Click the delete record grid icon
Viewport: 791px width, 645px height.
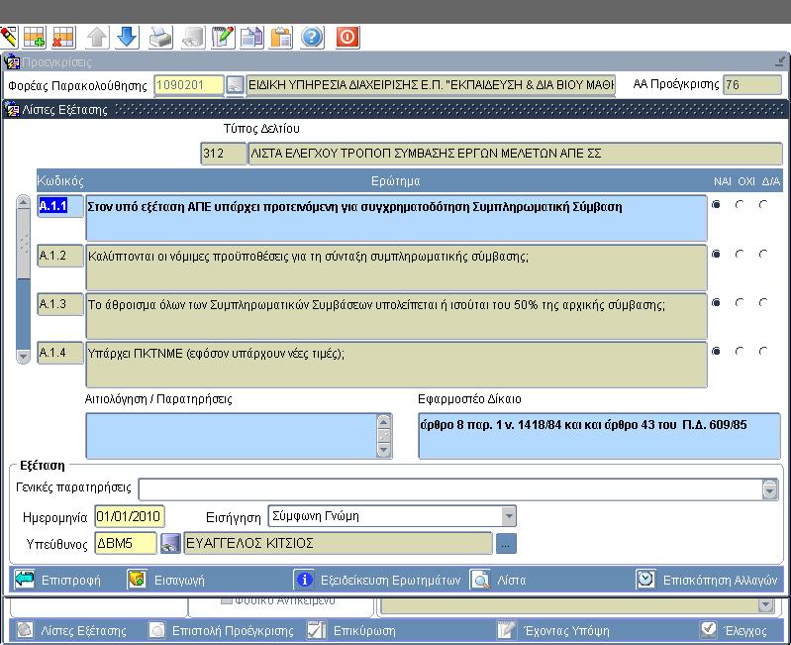click(x=63, y=38)
